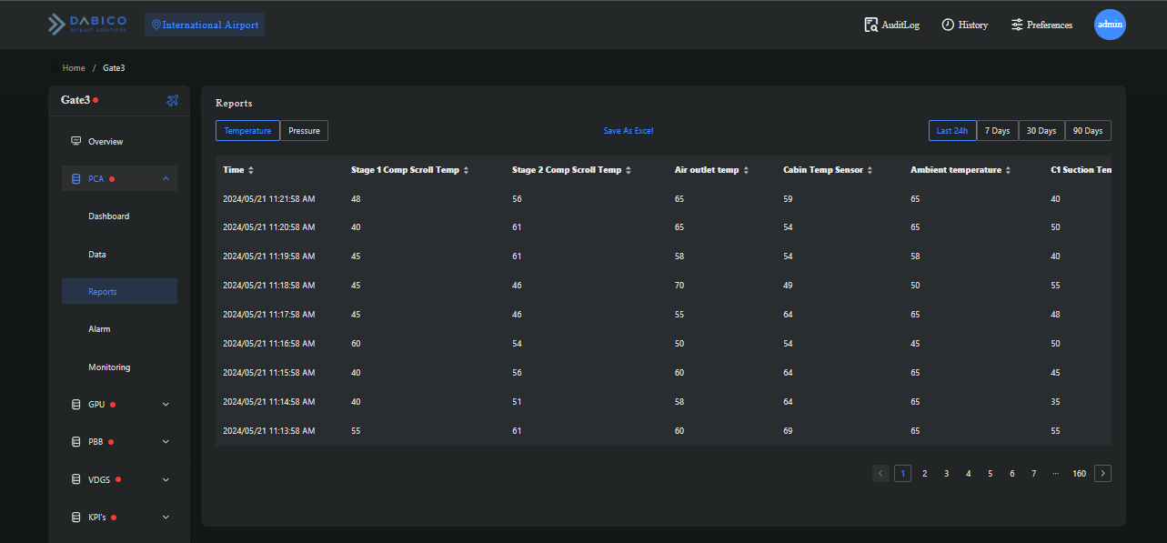
Task: Click the database icon beside VDGS
Action: [76, 479]
